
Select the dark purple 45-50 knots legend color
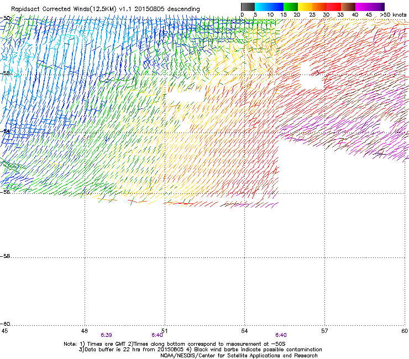377,7
